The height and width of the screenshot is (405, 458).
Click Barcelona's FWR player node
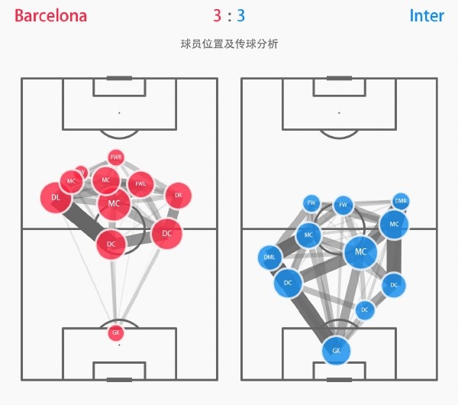116,157
